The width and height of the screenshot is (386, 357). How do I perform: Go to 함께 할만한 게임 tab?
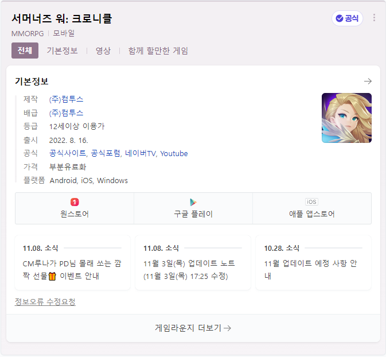158,51
